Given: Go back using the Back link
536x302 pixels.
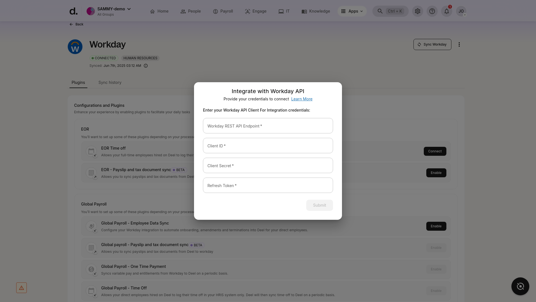Looking at the screenshot, I should (x=76, y=24).
